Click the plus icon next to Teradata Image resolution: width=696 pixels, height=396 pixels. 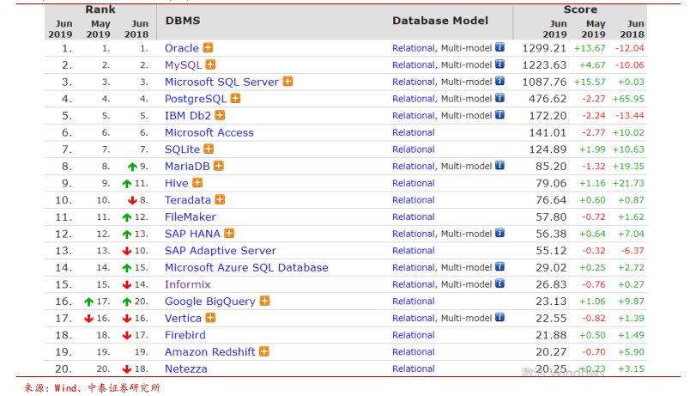220,199
